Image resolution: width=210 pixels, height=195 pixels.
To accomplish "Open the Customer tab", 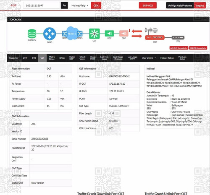I will pos(14,58).
